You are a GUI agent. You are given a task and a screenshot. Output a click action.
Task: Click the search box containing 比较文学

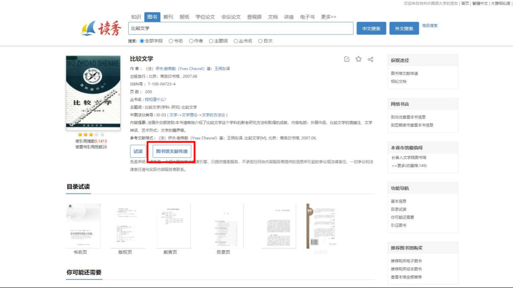coord(241,28)
